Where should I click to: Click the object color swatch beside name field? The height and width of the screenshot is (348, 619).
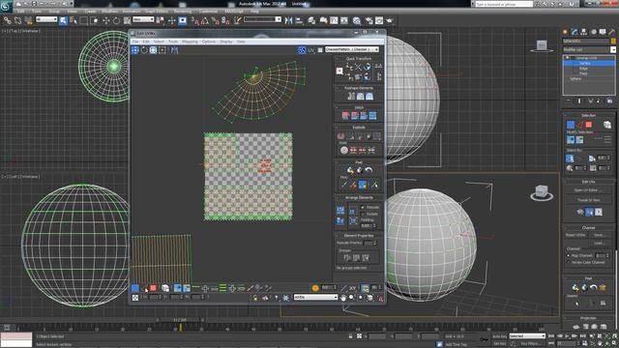coord(613,41)
